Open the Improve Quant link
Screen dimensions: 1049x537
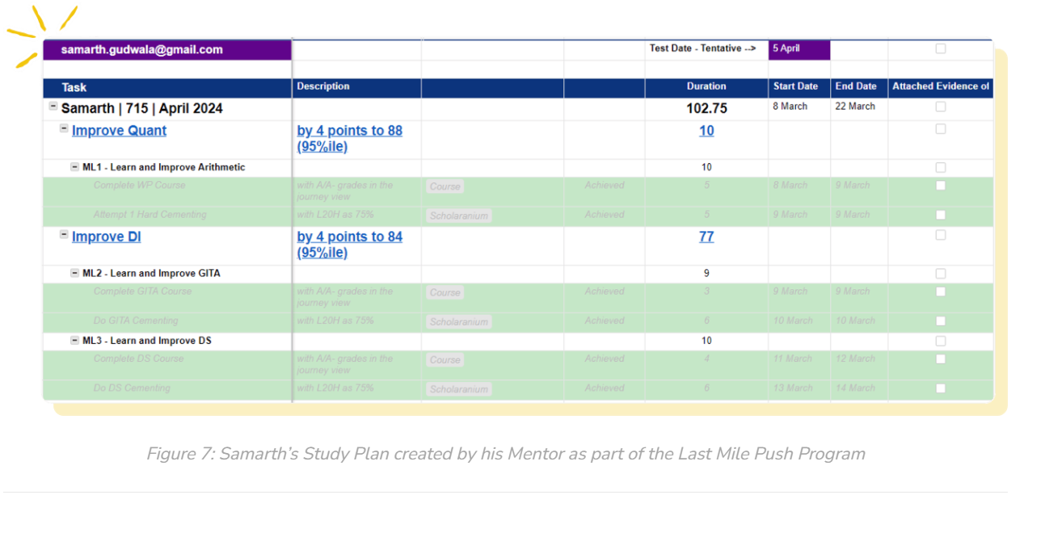pos(119,131)
